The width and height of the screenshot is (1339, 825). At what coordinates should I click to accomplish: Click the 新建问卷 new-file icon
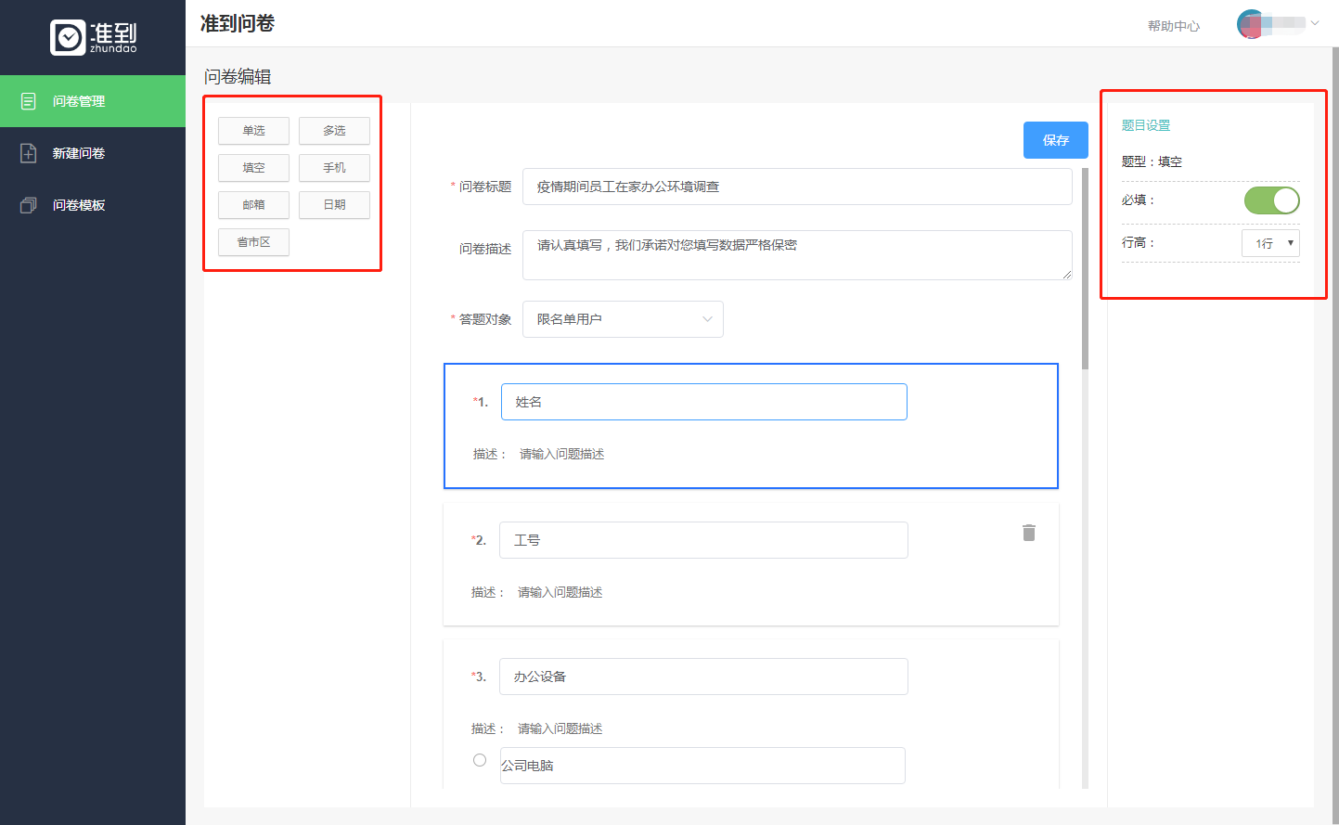(x=29, y=153)
